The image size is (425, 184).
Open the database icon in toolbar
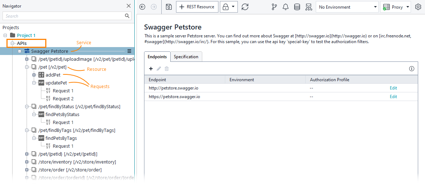(x=297, y=7)
